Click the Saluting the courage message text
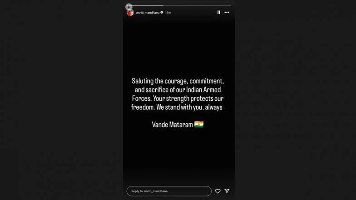 pyautogui.click(x=178, y=94)
